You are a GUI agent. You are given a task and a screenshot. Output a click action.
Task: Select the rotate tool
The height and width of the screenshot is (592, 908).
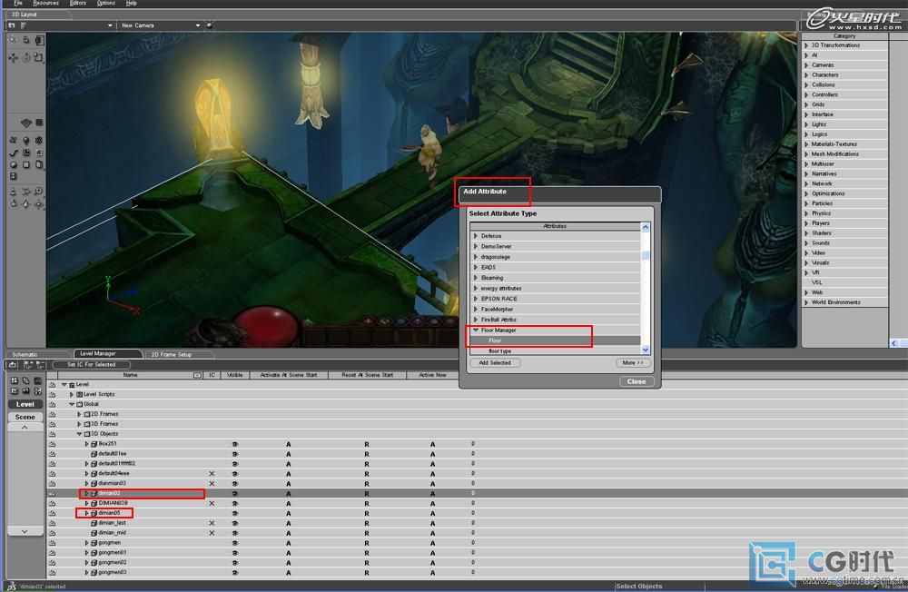[x=26, y=57]
